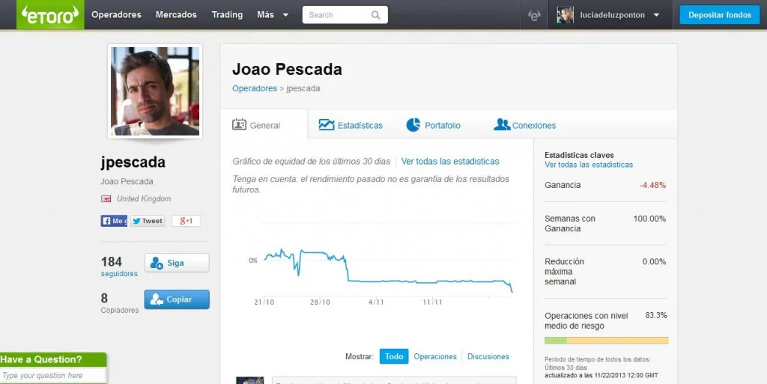Open the eToro notifications icon in header
This screenshot has height=384, width=767.
(534, 15)
